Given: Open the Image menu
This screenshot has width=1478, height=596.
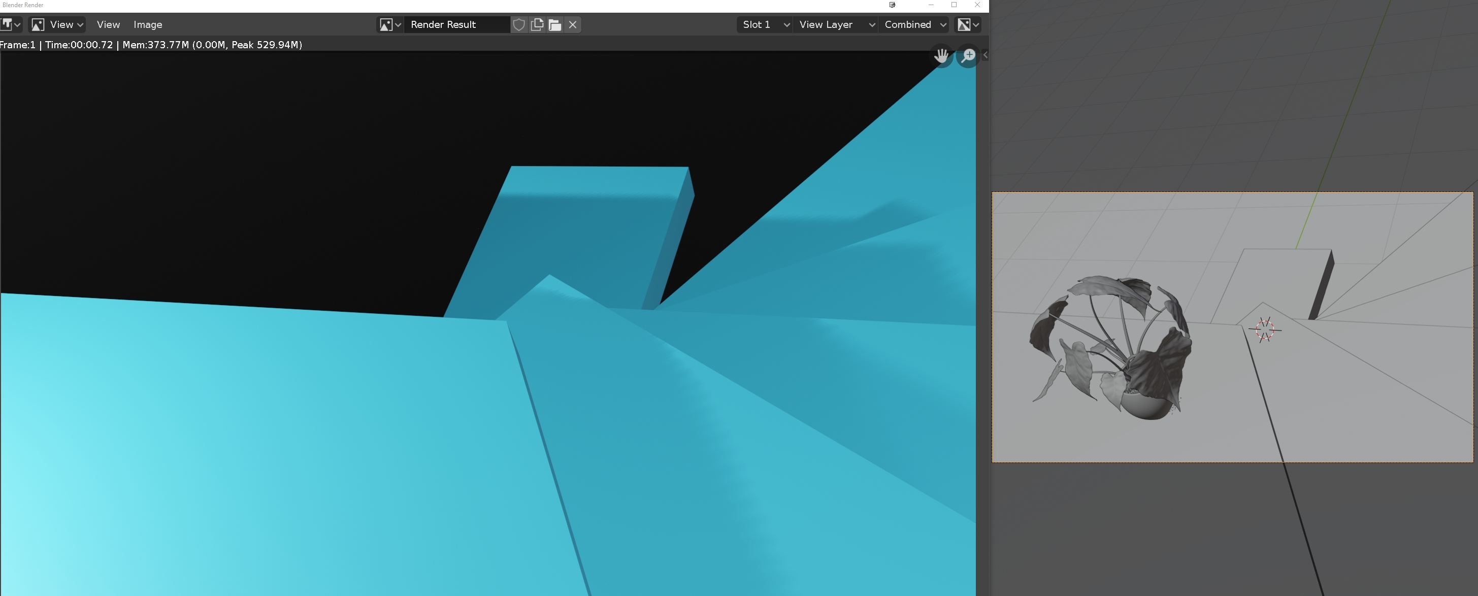Looking at the screenshot, I should tap(147, 25).
